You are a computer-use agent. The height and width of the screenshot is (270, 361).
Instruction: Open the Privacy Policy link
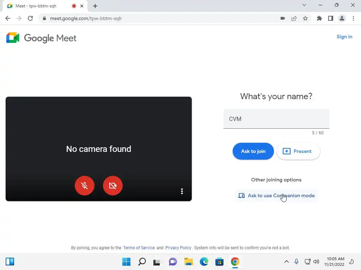tap(178, 248)
